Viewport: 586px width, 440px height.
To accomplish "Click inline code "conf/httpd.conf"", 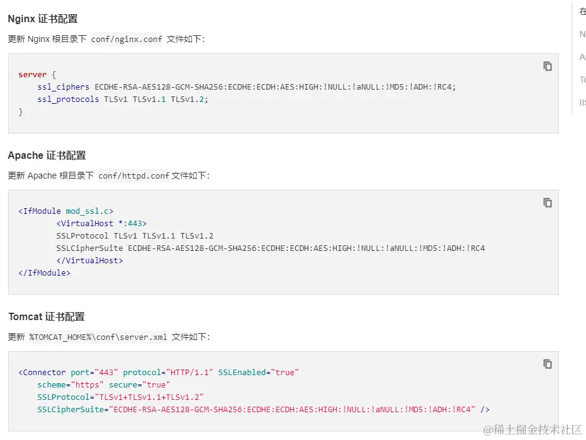I will coord(134,176).
